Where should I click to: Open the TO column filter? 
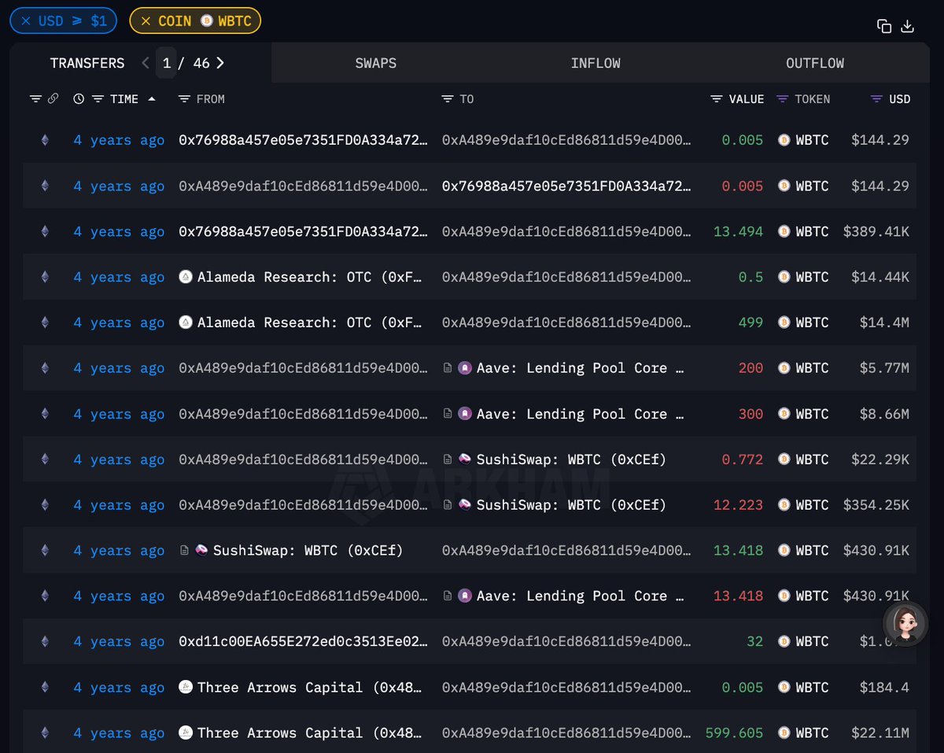point(448,99)
